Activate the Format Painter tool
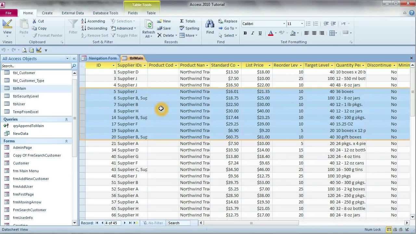This screenshot has height=234, width=416. [x=47, y=35]
